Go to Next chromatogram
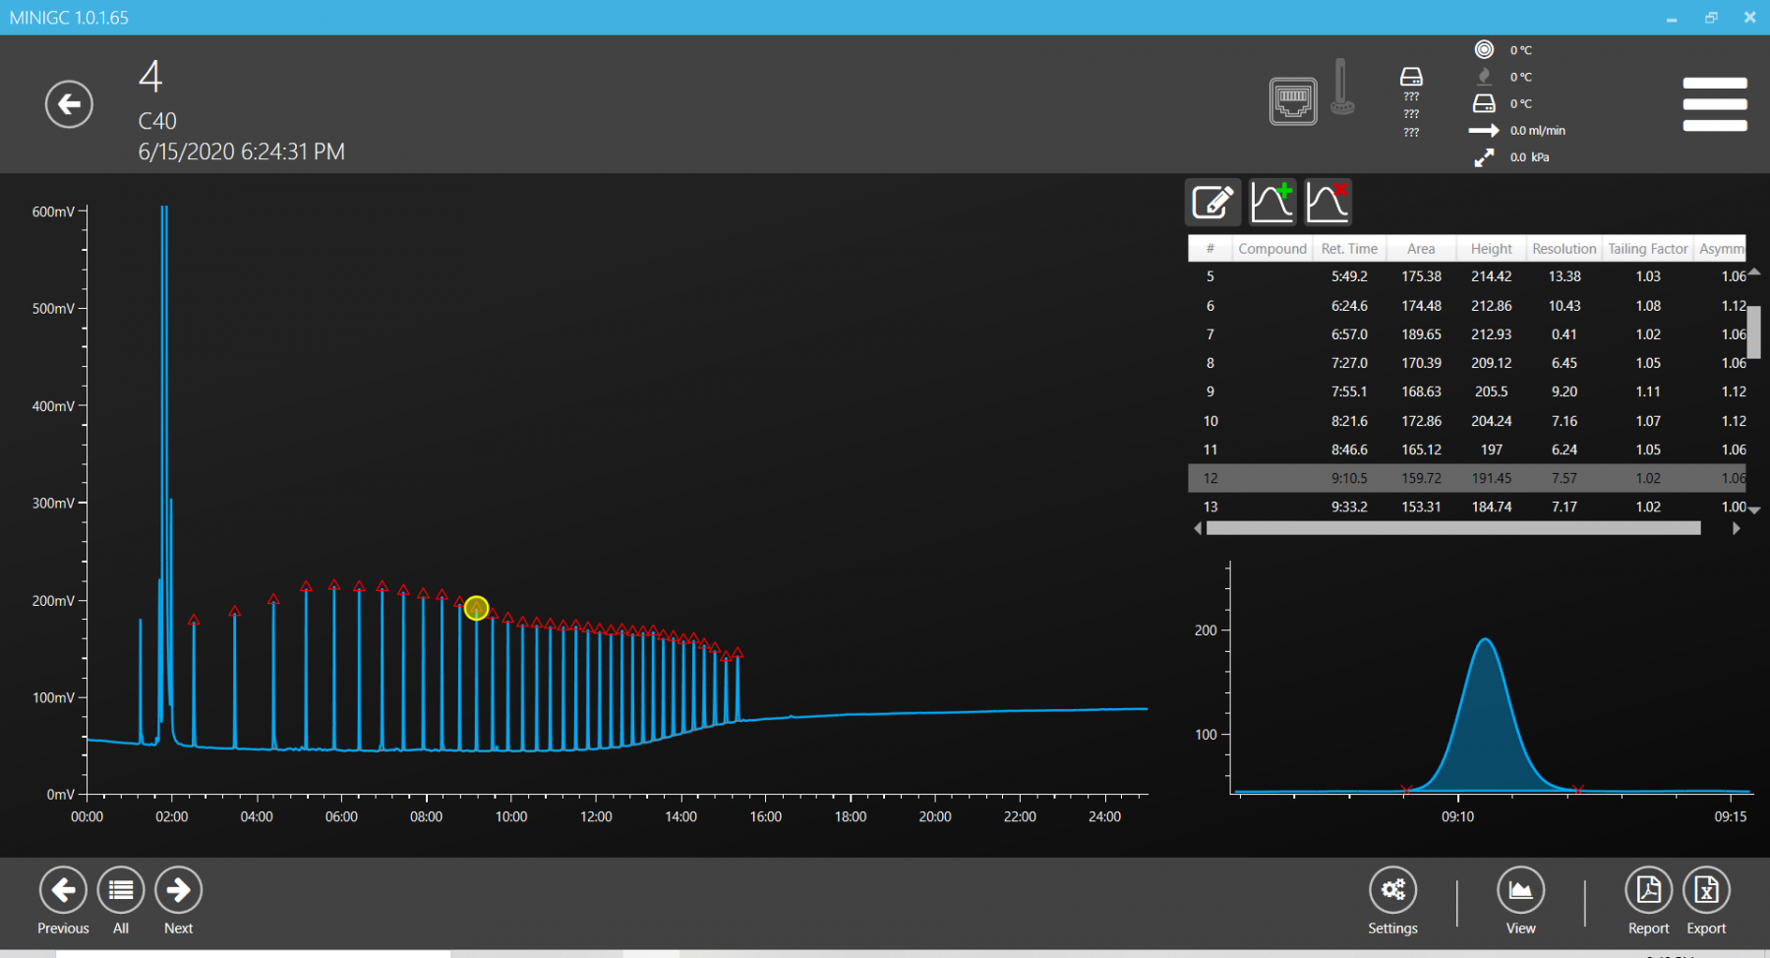Image resolution: width=1770 pixels, height=958 pixels. coord(178,890)
